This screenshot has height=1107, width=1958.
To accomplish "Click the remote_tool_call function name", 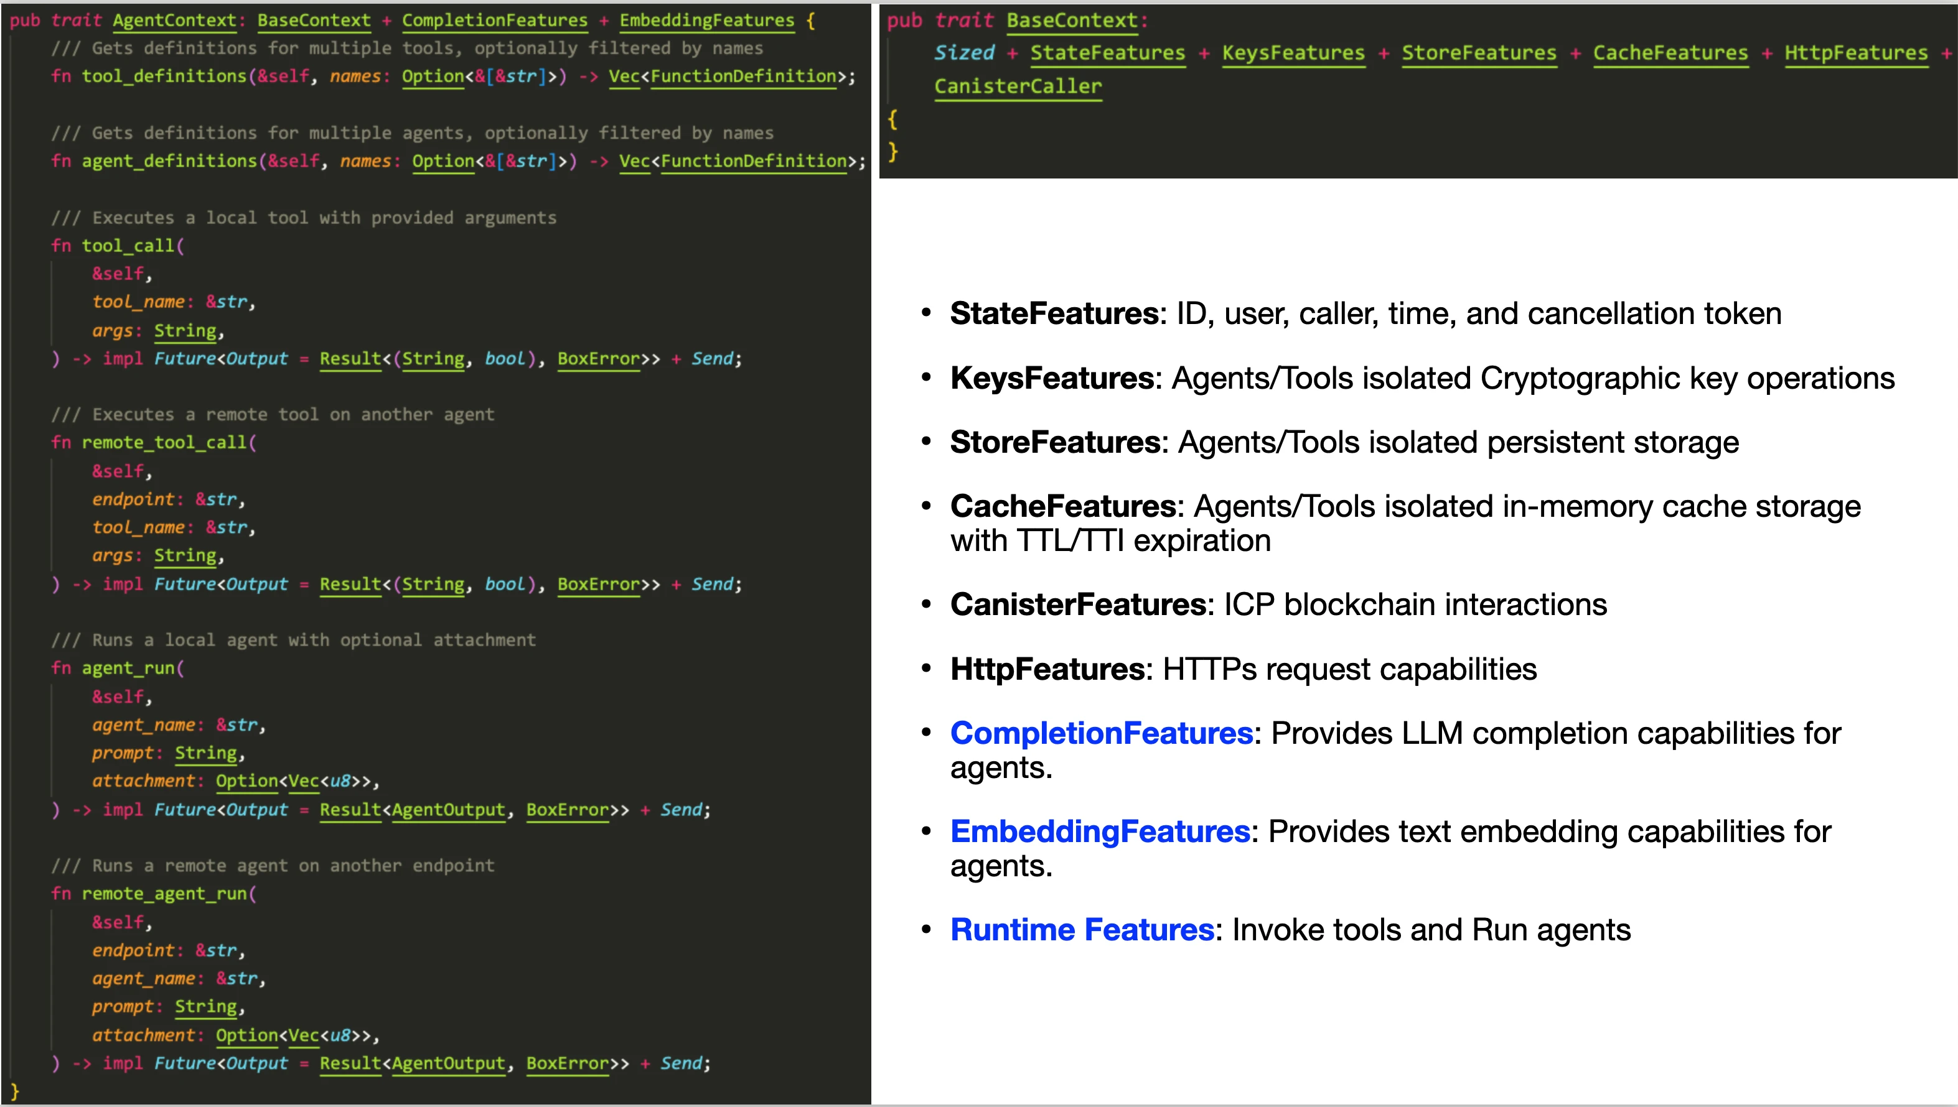I will (164, 443).
